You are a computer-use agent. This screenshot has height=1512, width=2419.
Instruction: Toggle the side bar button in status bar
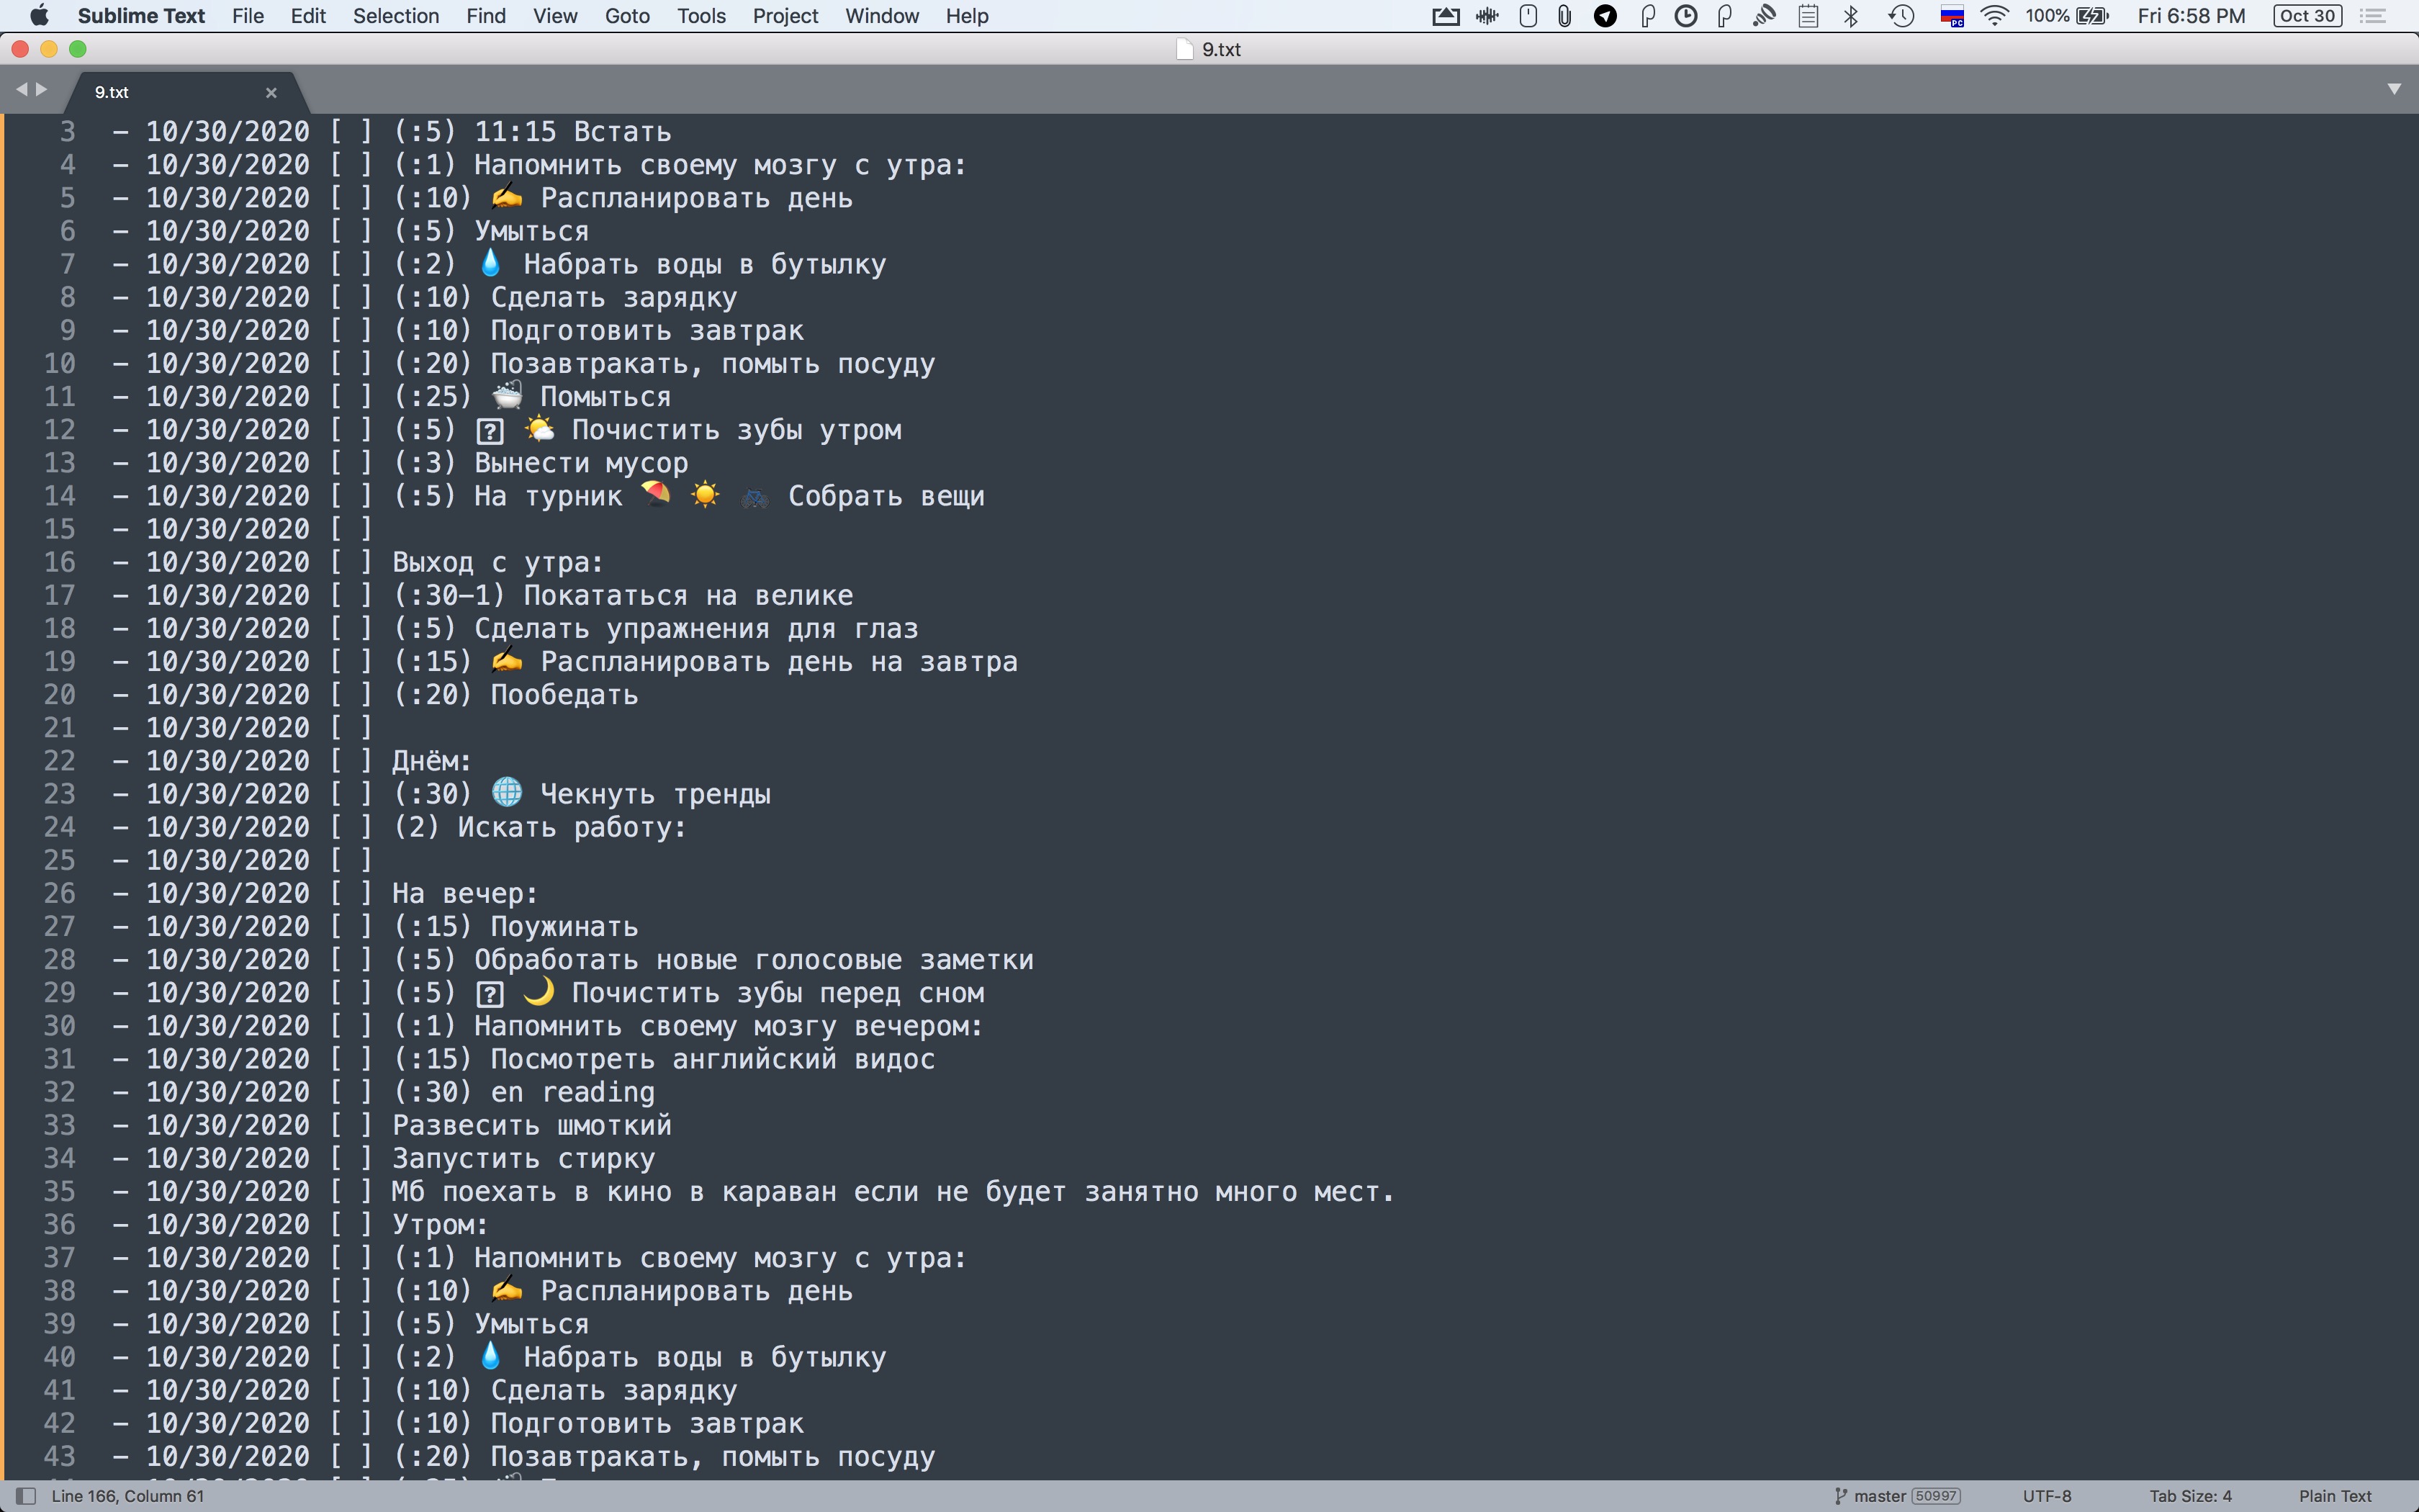[27, 1496]
